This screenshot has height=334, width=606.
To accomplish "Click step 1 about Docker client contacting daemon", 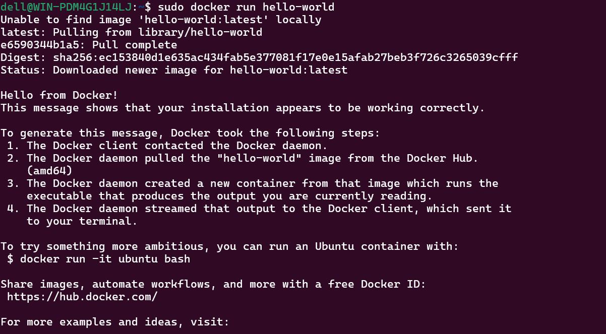I will pos(177,146).
